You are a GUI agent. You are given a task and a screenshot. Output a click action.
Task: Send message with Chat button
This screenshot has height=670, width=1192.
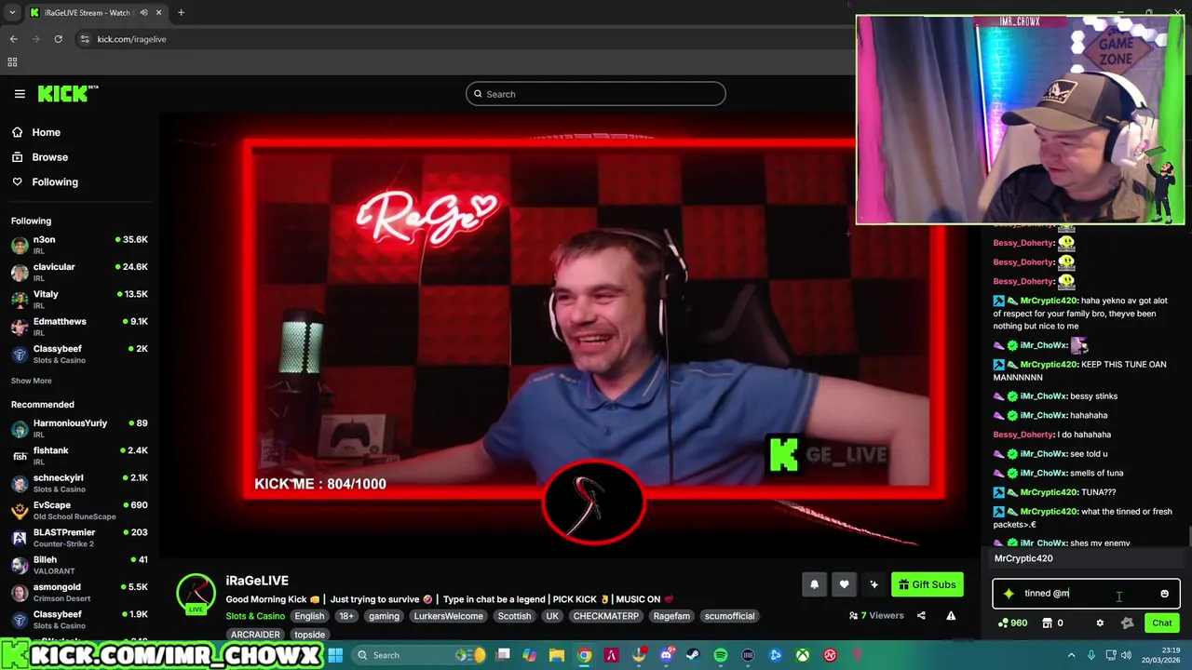[1162, 623]
